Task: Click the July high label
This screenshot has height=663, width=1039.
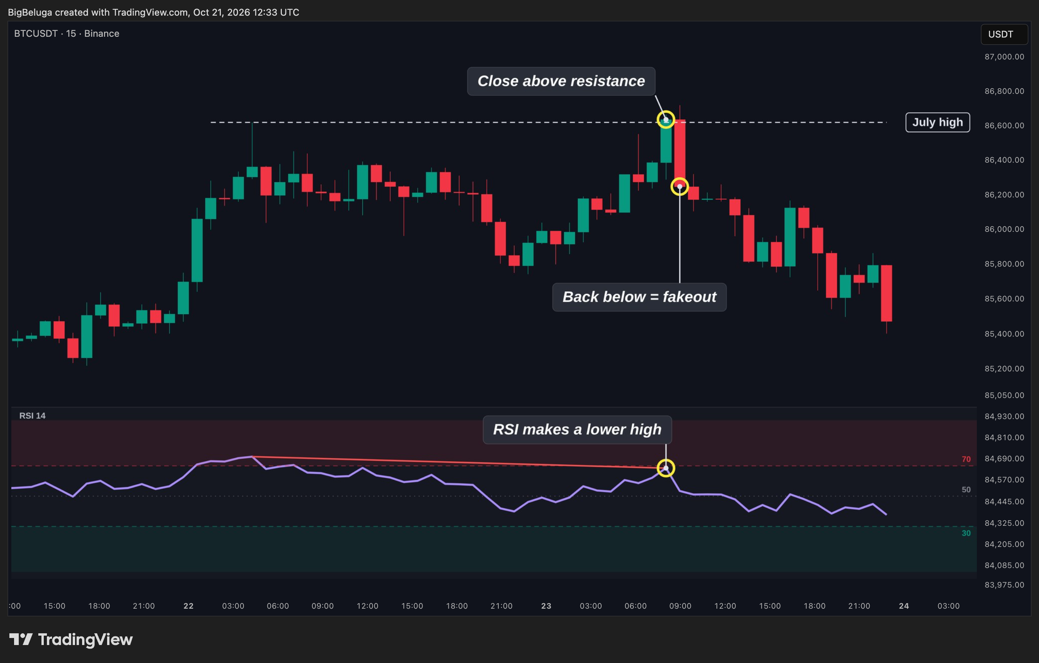Action: pyautogui.click(x=938, y=122)
